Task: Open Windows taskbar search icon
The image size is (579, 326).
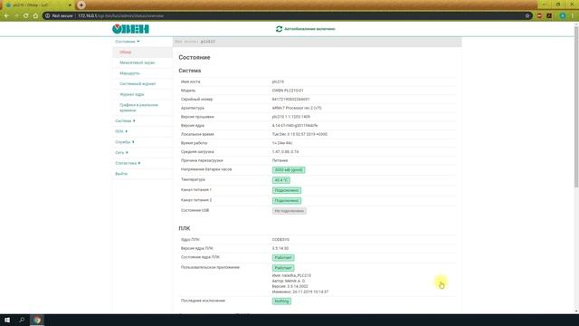Action: pos(22,320)
